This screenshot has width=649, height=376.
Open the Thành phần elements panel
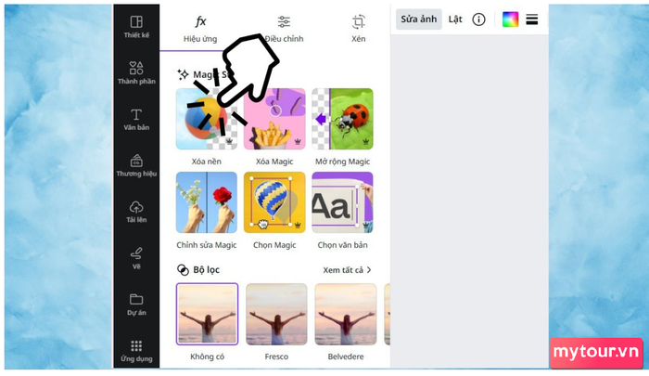[136, 73]
